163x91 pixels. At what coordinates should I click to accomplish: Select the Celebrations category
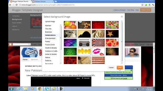[50, 35]
